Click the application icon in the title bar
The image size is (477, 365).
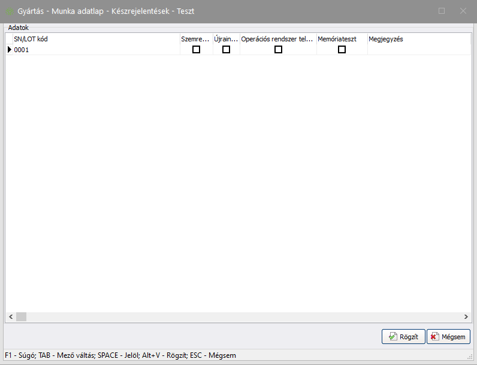click(x=10, y=11)
